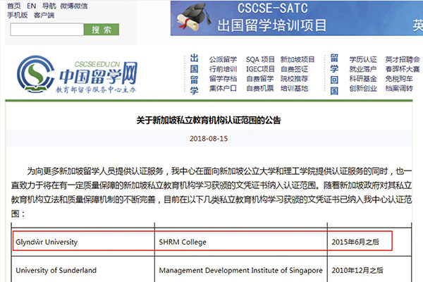423x282 pixels.
Task: Open 集体户口 menu item
Action: (223, 88)
